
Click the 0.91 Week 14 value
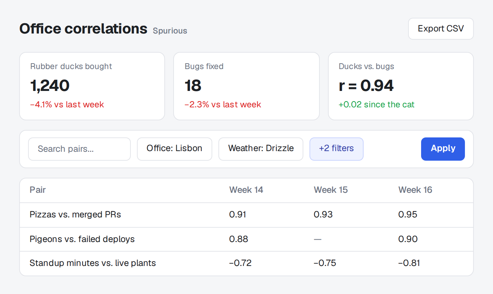pyautogui.click(x=238, y=215)
